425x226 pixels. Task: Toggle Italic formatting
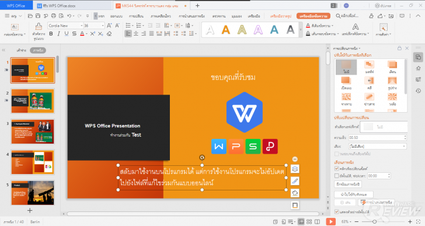coord(58,34)
